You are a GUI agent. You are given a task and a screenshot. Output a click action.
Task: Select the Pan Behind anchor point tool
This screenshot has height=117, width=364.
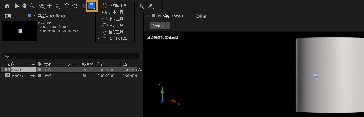74,6
